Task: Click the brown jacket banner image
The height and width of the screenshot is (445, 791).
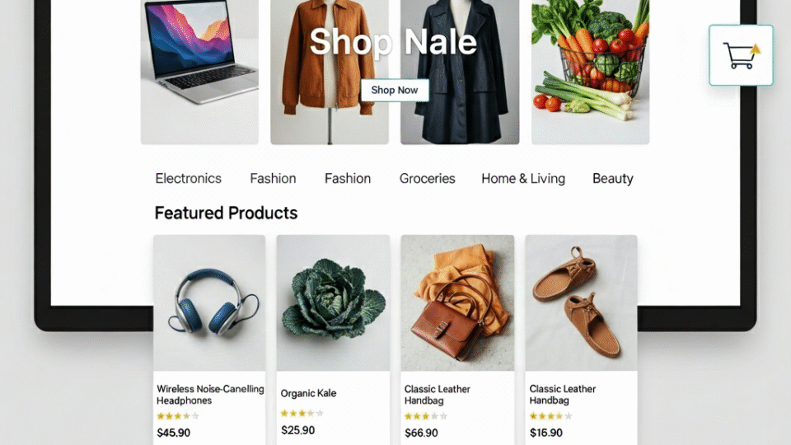Action: click(x=330, y=73)
